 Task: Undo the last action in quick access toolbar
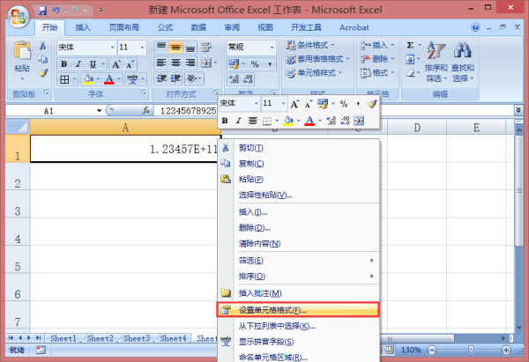pos(56,11)
